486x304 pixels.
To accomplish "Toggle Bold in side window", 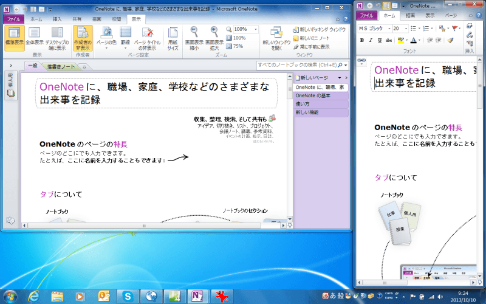I will [361, 40].
